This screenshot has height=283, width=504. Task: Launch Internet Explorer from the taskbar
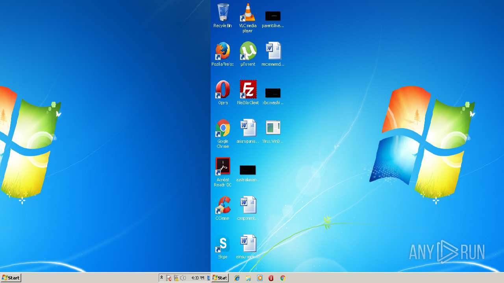[237, 278]
